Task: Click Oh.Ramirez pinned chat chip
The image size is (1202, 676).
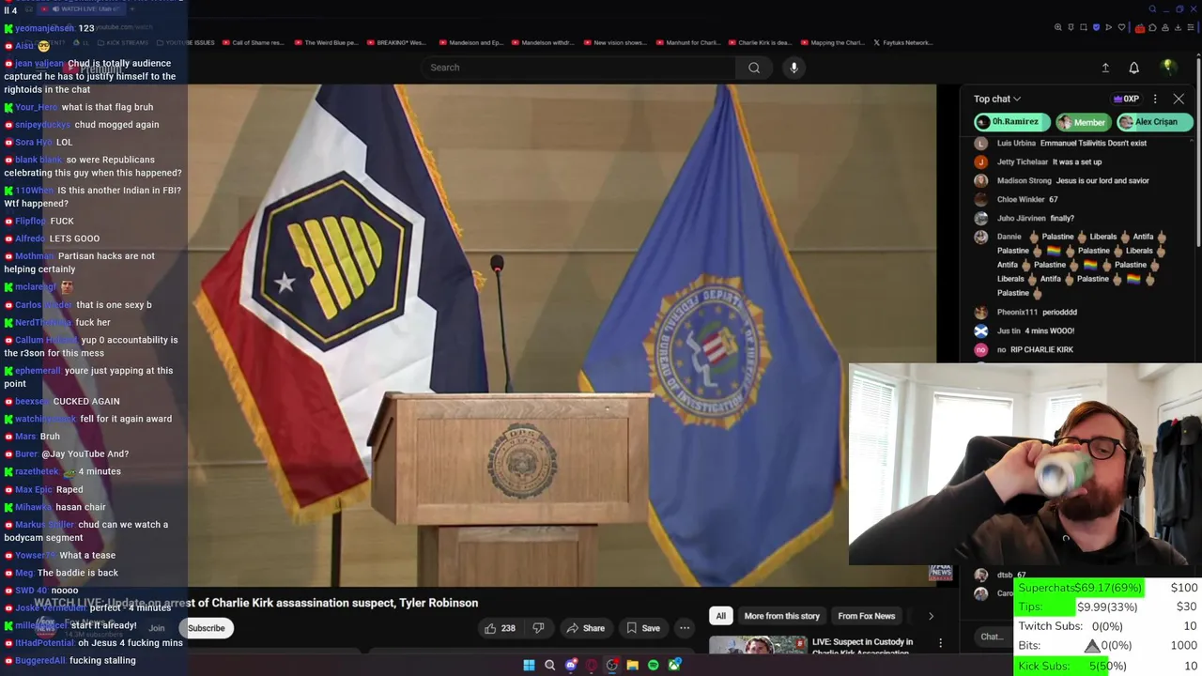Action: pos(1011,122)
